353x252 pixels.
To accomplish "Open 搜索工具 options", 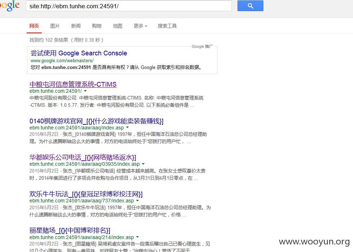I will pyautogui.click(x=167, y=26).
